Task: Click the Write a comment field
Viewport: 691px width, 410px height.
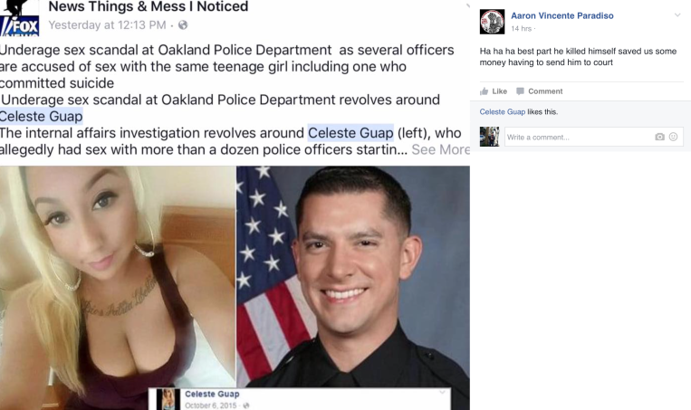Action: coord(593,137)
